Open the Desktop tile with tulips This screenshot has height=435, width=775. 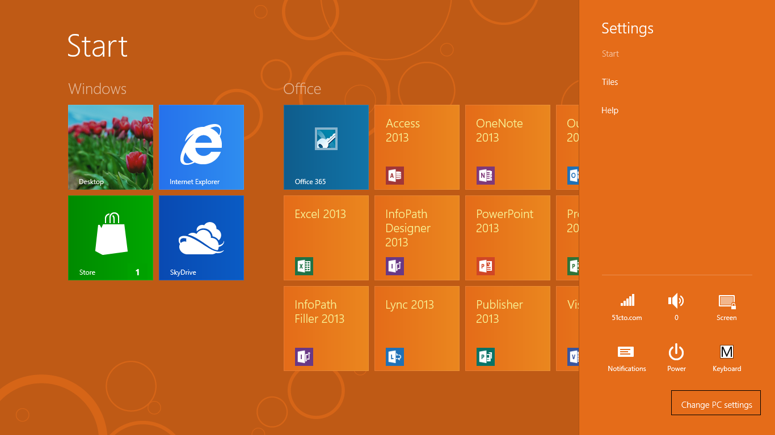[111, 147]
